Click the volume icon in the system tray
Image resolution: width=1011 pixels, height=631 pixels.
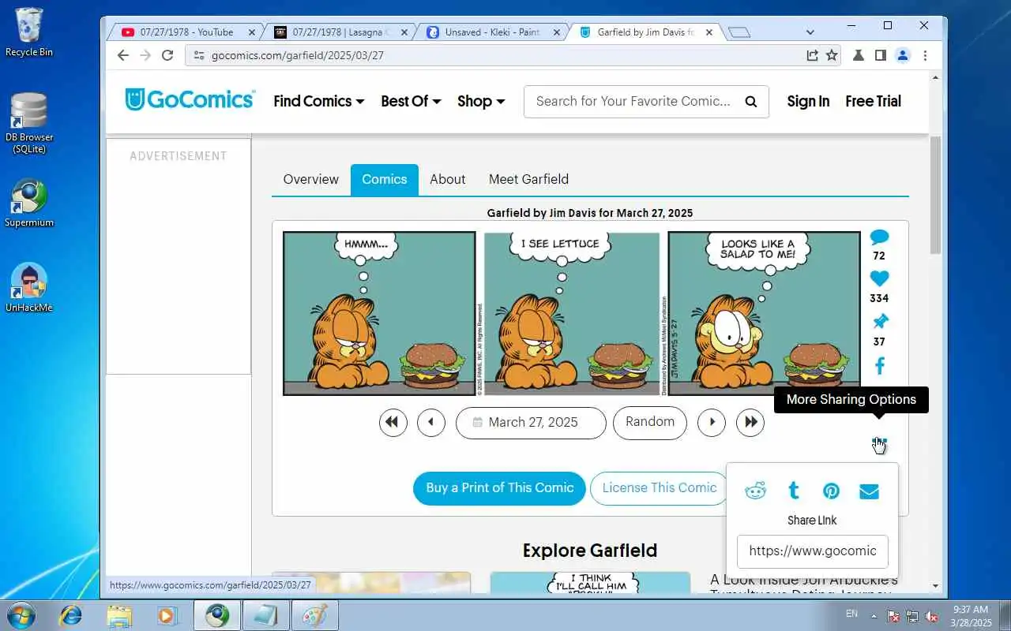click(932, 615)
